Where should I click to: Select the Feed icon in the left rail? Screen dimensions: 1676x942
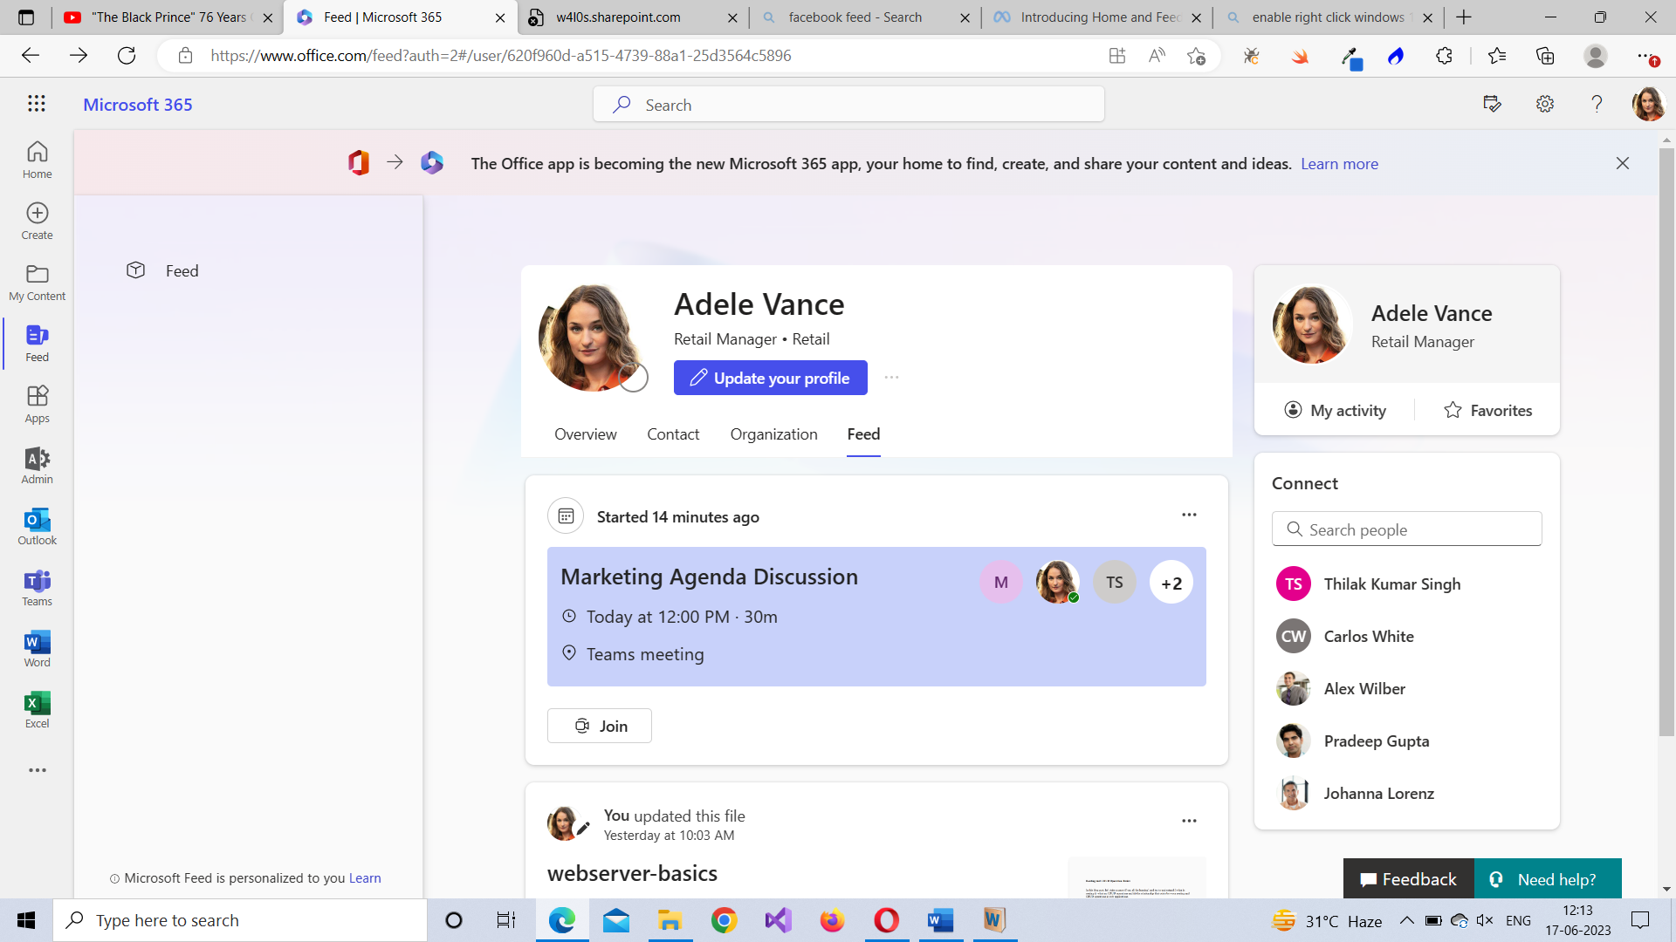point(37,344)
